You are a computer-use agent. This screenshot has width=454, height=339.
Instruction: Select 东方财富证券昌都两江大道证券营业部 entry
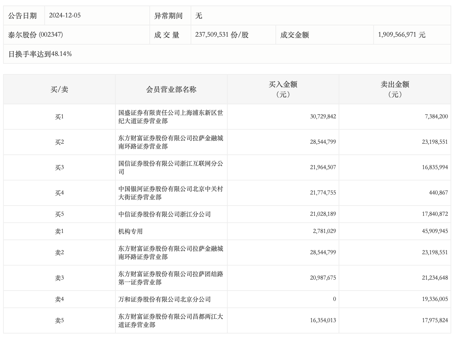click(171, 320)
